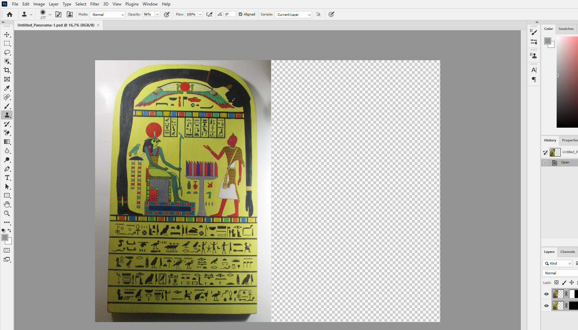Select the Crop tool
The image size is (578, 330).
pyautogui.click(x=7, y=70)
